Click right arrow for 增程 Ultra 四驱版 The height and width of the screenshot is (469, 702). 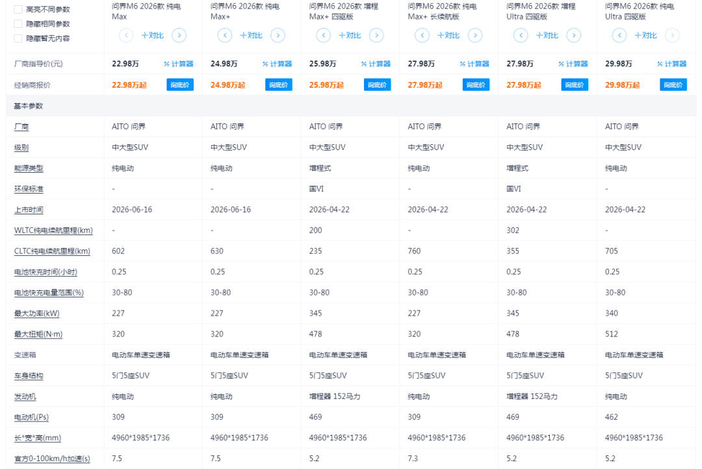click(x=574, y=35)
